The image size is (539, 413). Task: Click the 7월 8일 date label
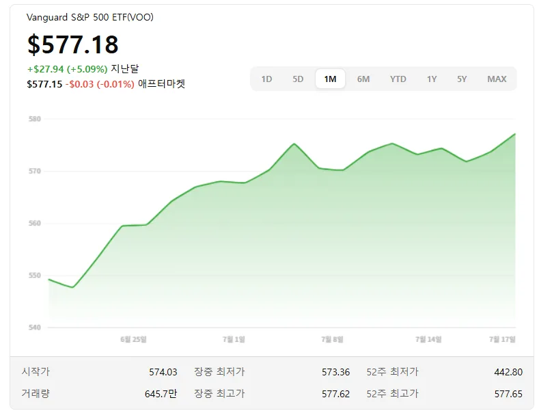[x=333, y=339]
